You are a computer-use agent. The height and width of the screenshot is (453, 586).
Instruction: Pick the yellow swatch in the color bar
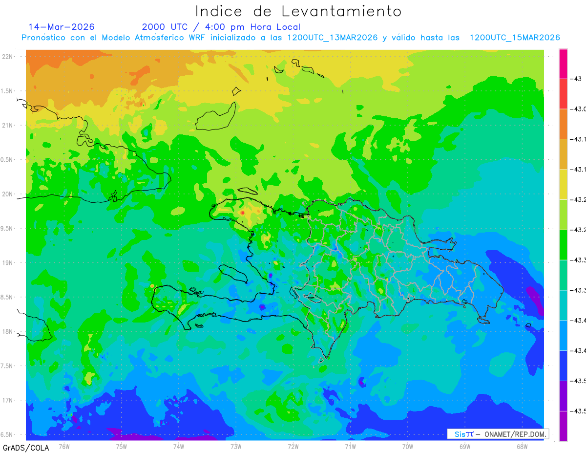pyautogui.click(x=563, y=184)
